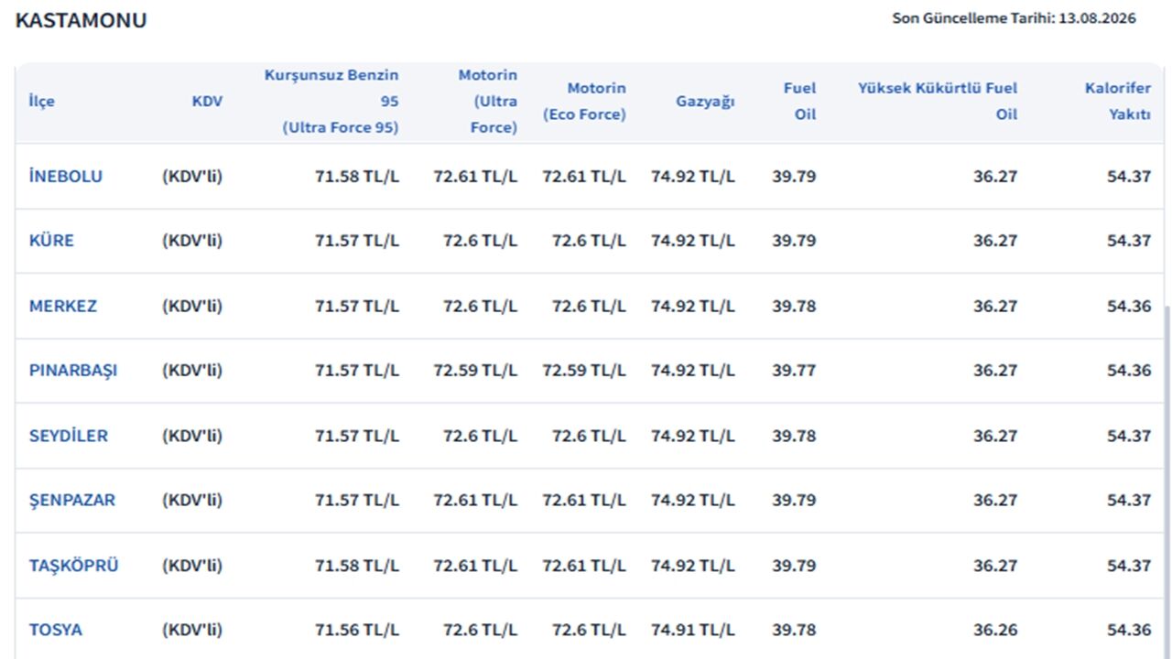Select PINARBAŞI's Fuel Oil value 39.77
This screenshot has width=1172, height=659.
(x=794, y=371)
